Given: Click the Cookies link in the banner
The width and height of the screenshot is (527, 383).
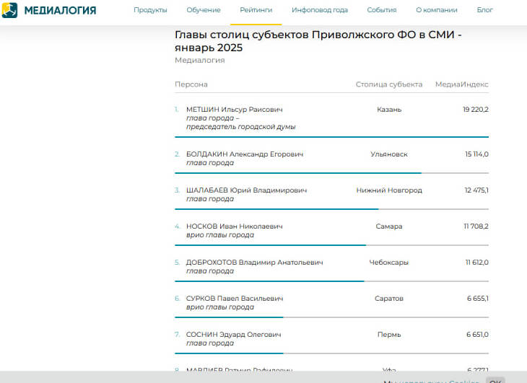Looking at the screenshot, I should (x=463, y=380).
